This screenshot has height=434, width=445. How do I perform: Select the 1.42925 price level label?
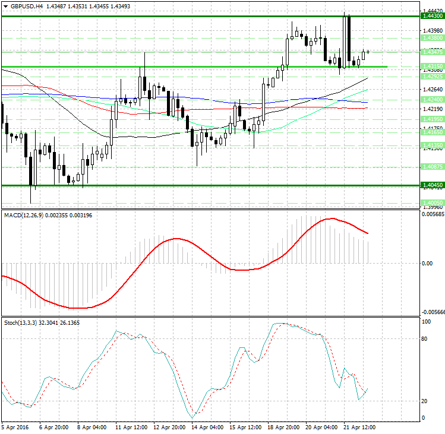[x=431, y=76]
